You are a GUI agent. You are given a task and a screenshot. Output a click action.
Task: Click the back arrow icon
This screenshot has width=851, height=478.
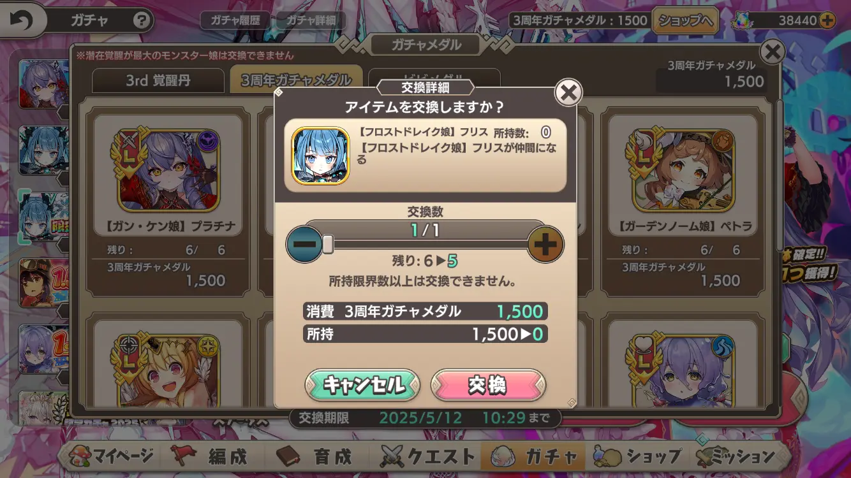point(22,20)
